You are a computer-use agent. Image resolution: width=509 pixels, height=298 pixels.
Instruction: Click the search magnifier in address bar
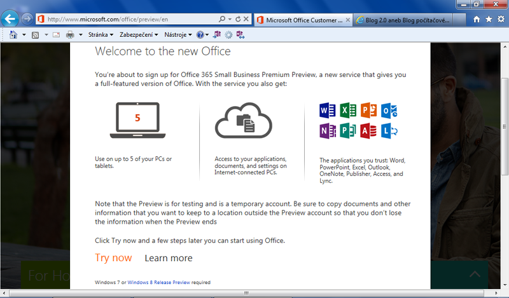pyautogui.click(x=222, y=19)
